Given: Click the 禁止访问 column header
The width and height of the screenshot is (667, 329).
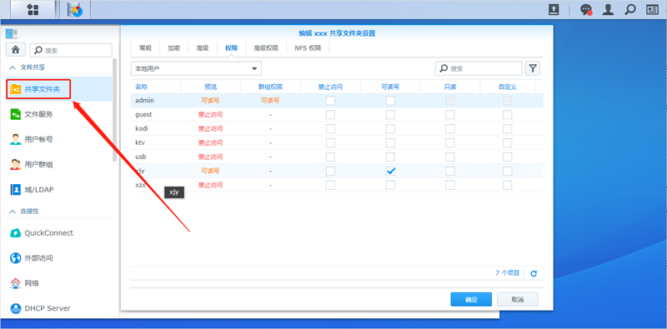Looking at the screenshot, I should click(x=330, y=87).
